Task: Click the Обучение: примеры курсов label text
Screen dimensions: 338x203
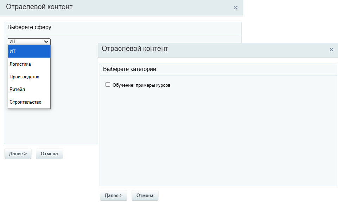Action: click(x=141, y=85)
